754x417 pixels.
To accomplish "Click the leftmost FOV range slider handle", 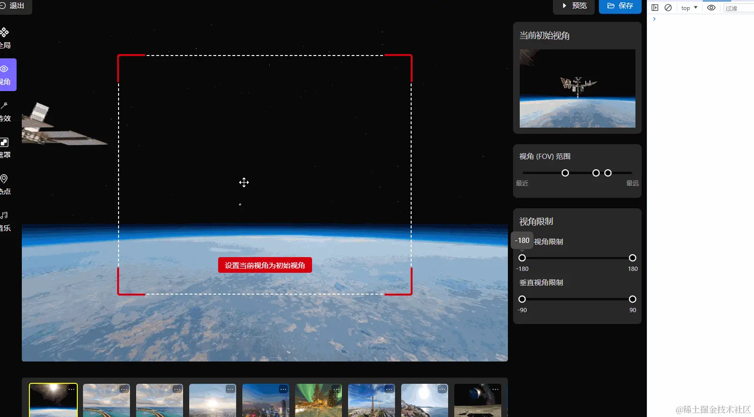I will [x=565, y=173].
